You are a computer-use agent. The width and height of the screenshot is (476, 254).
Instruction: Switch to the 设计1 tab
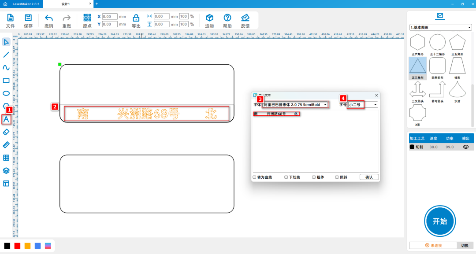[66, 4]
